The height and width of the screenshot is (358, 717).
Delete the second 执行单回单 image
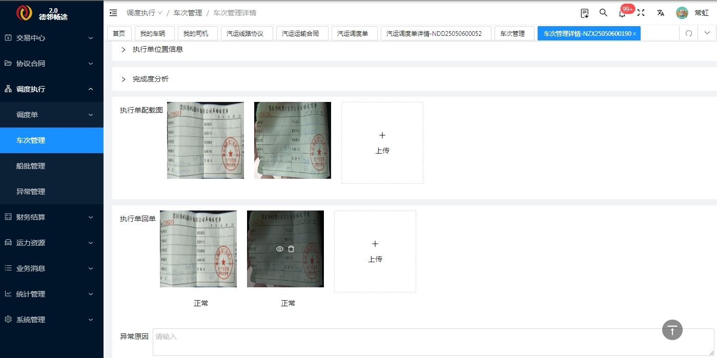click(291, 249)
